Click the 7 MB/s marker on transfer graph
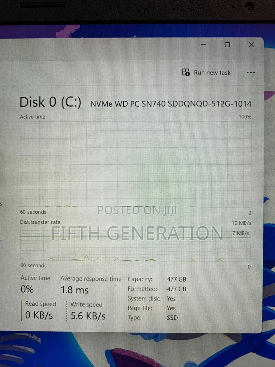The image size is (275, 367). (241, 233)
